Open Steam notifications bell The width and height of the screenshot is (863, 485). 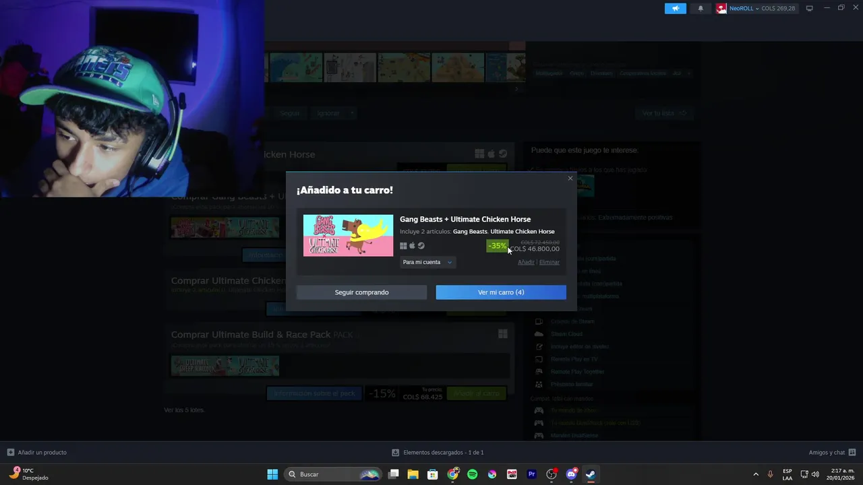click(701, 8)
